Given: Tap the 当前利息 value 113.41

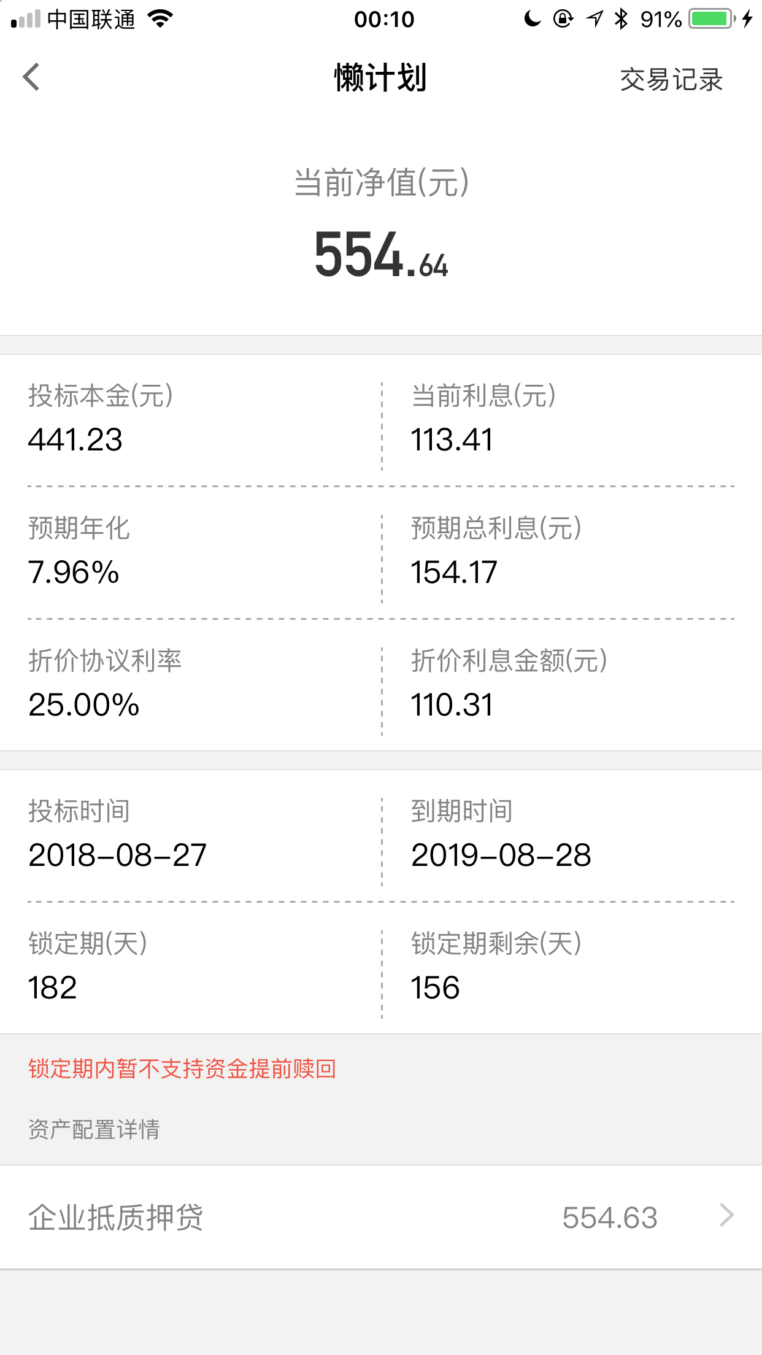Looking at the screenshot, I should pos(452,440).
